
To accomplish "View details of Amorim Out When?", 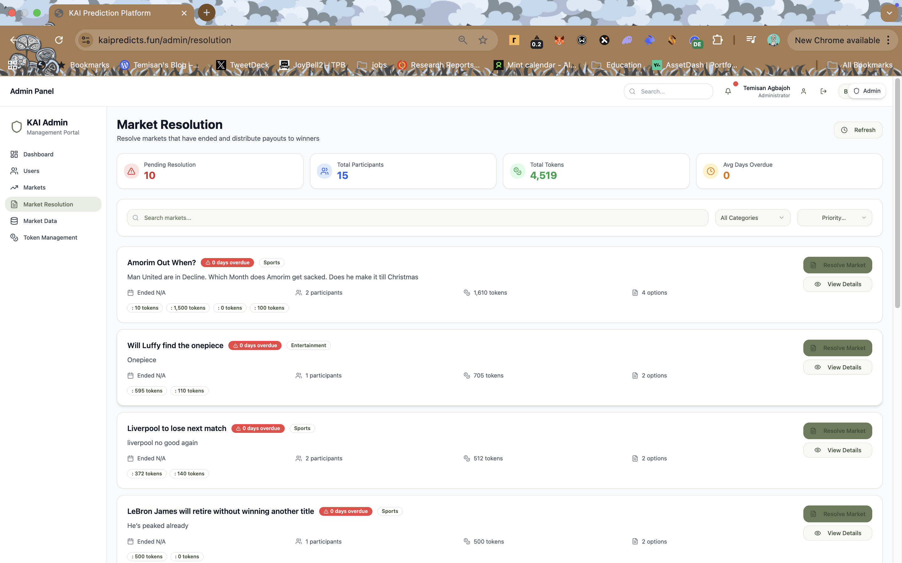I will point(837,284).
